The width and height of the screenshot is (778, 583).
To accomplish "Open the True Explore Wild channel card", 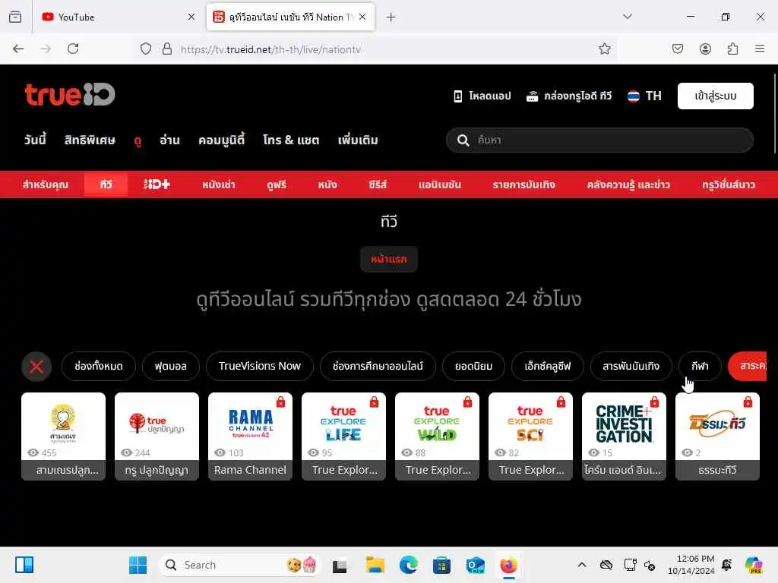I will 437,436.
